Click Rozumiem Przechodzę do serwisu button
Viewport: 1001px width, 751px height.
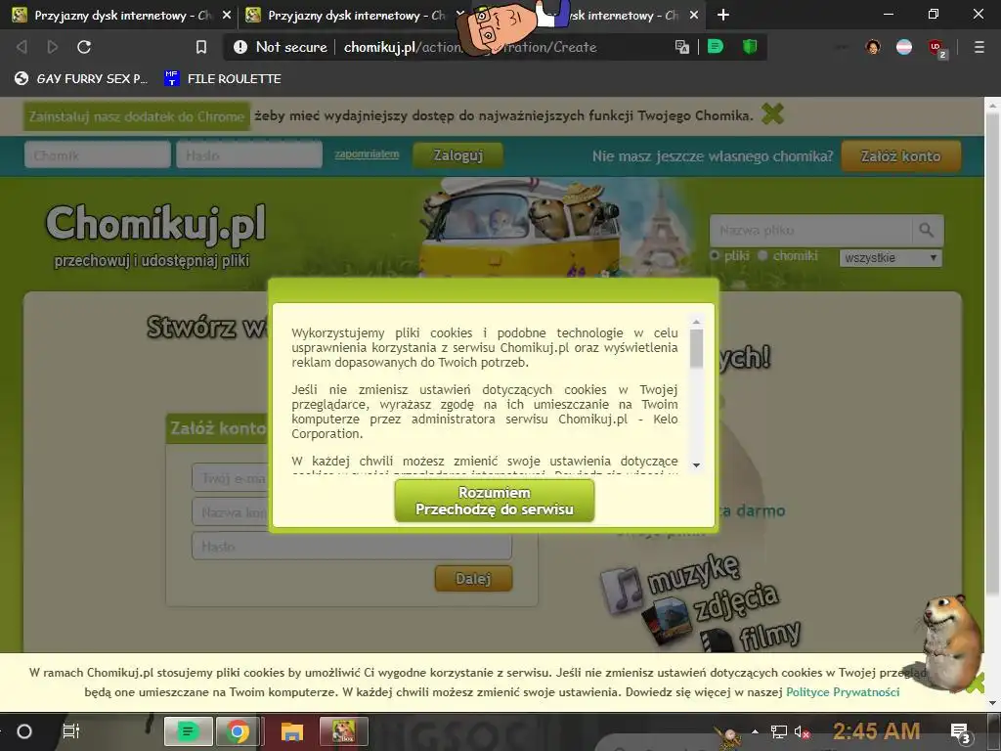click(495, 501)
